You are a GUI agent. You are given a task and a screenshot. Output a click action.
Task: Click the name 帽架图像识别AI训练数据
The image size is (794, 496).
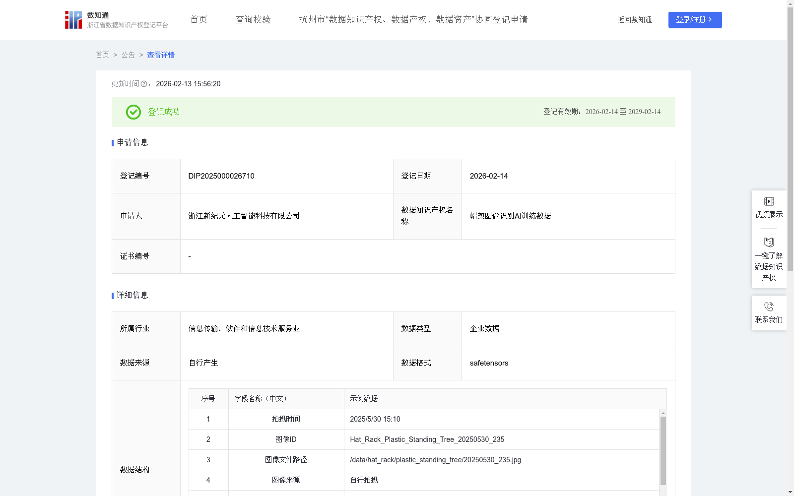click(x=510, y=216)
